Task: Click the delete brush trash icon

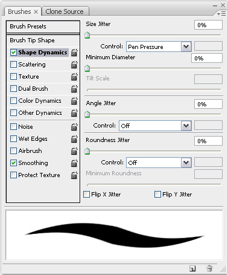Action: [x=209, y=268]
